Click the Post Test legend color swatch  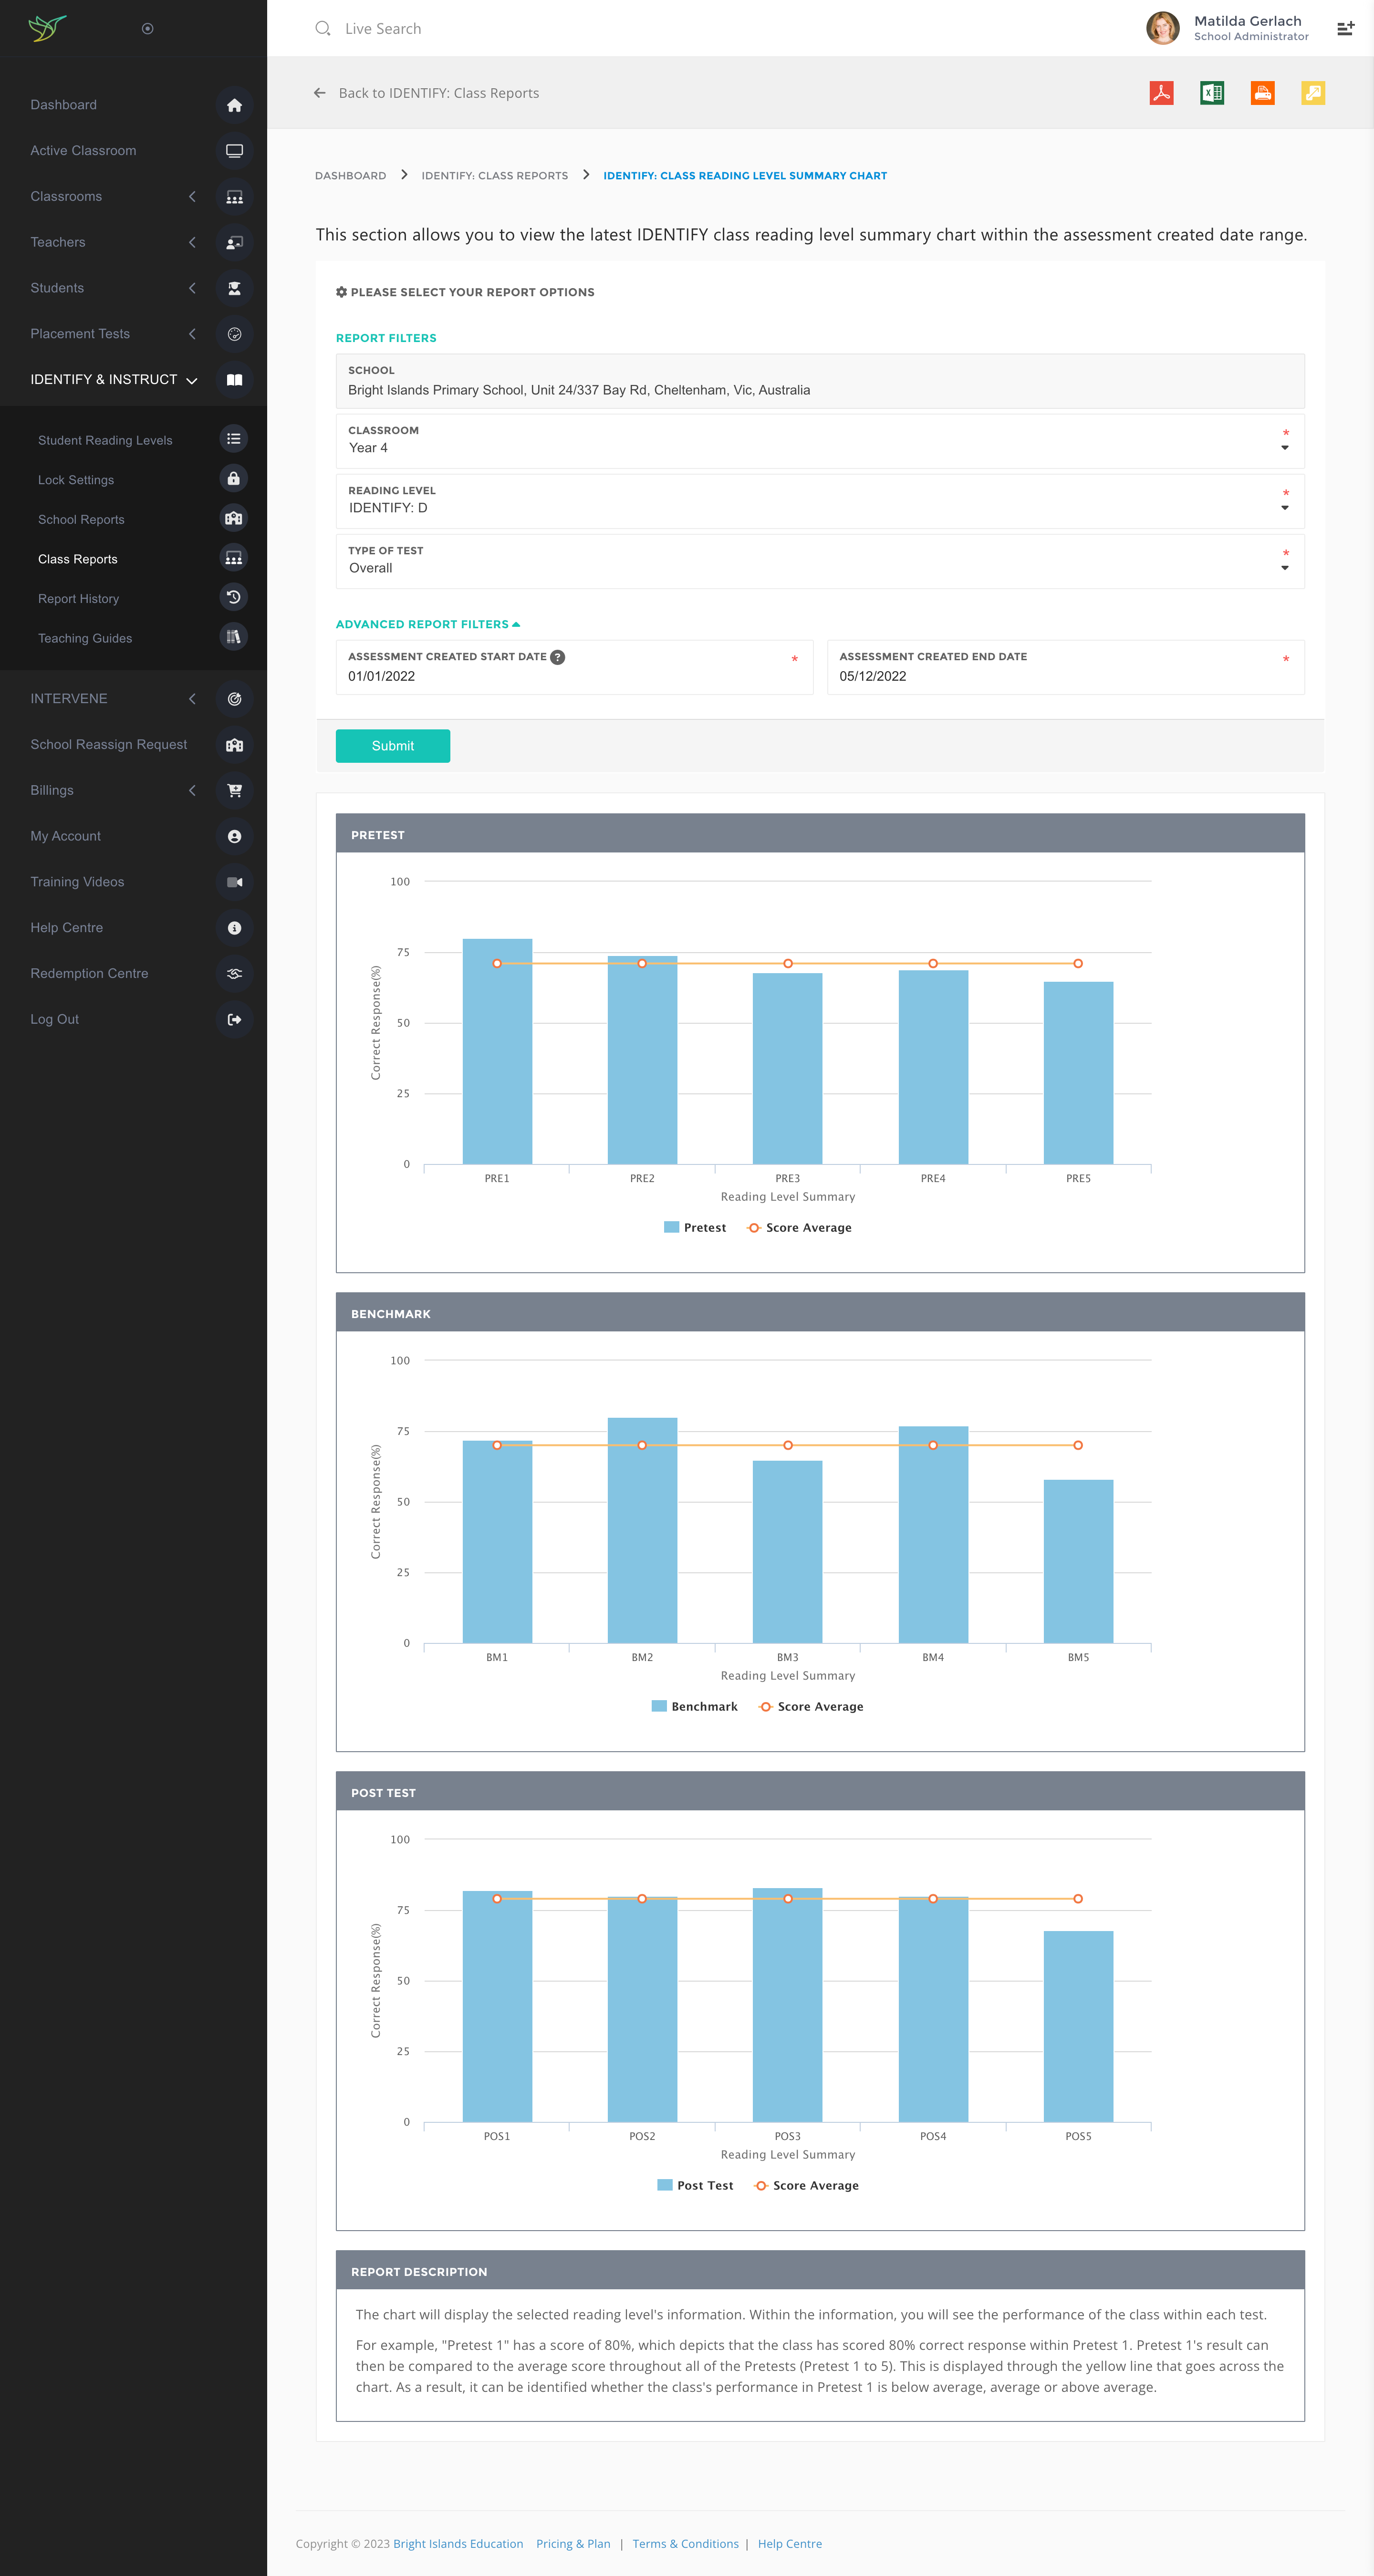pyautogui.click(x=664, y=2185)
